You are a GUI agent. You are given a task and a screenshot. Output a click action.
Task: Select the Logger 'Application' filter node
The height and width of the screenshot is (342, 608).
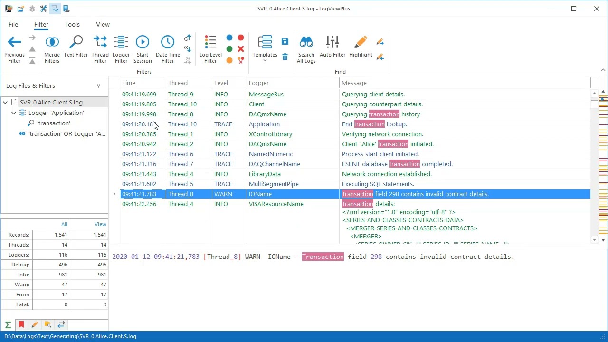pos(56,113)
